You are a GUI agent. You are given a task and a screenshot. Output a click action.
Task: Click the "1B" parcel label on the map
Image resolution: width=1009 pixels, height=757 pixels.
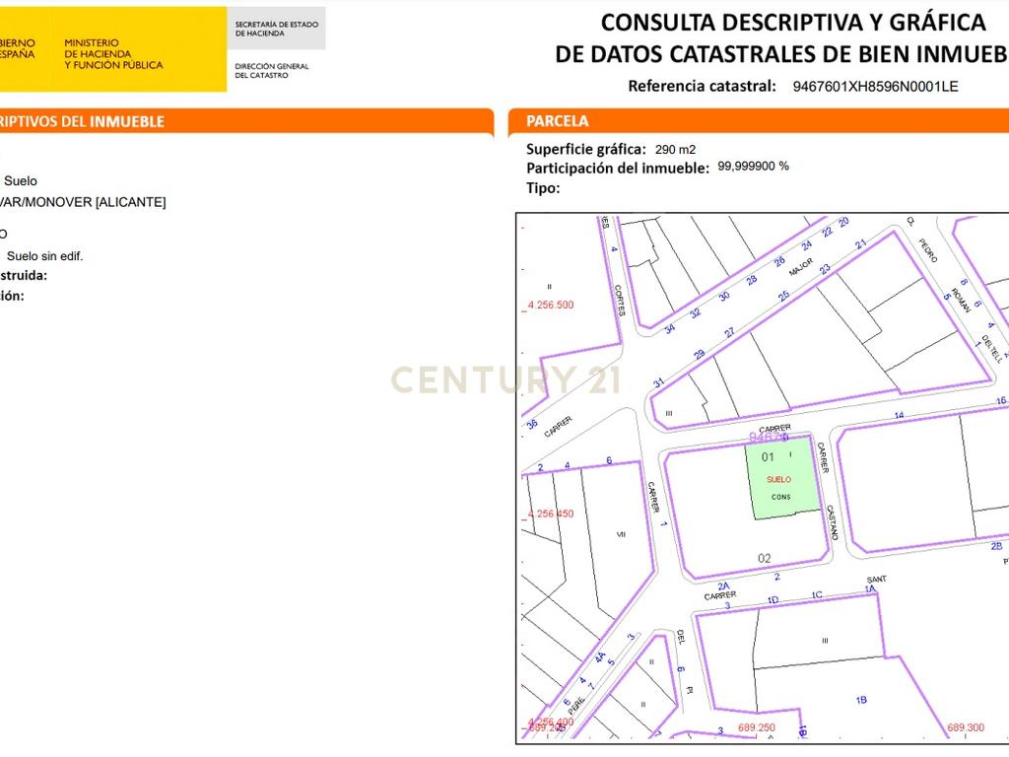[x=861, y=701]
